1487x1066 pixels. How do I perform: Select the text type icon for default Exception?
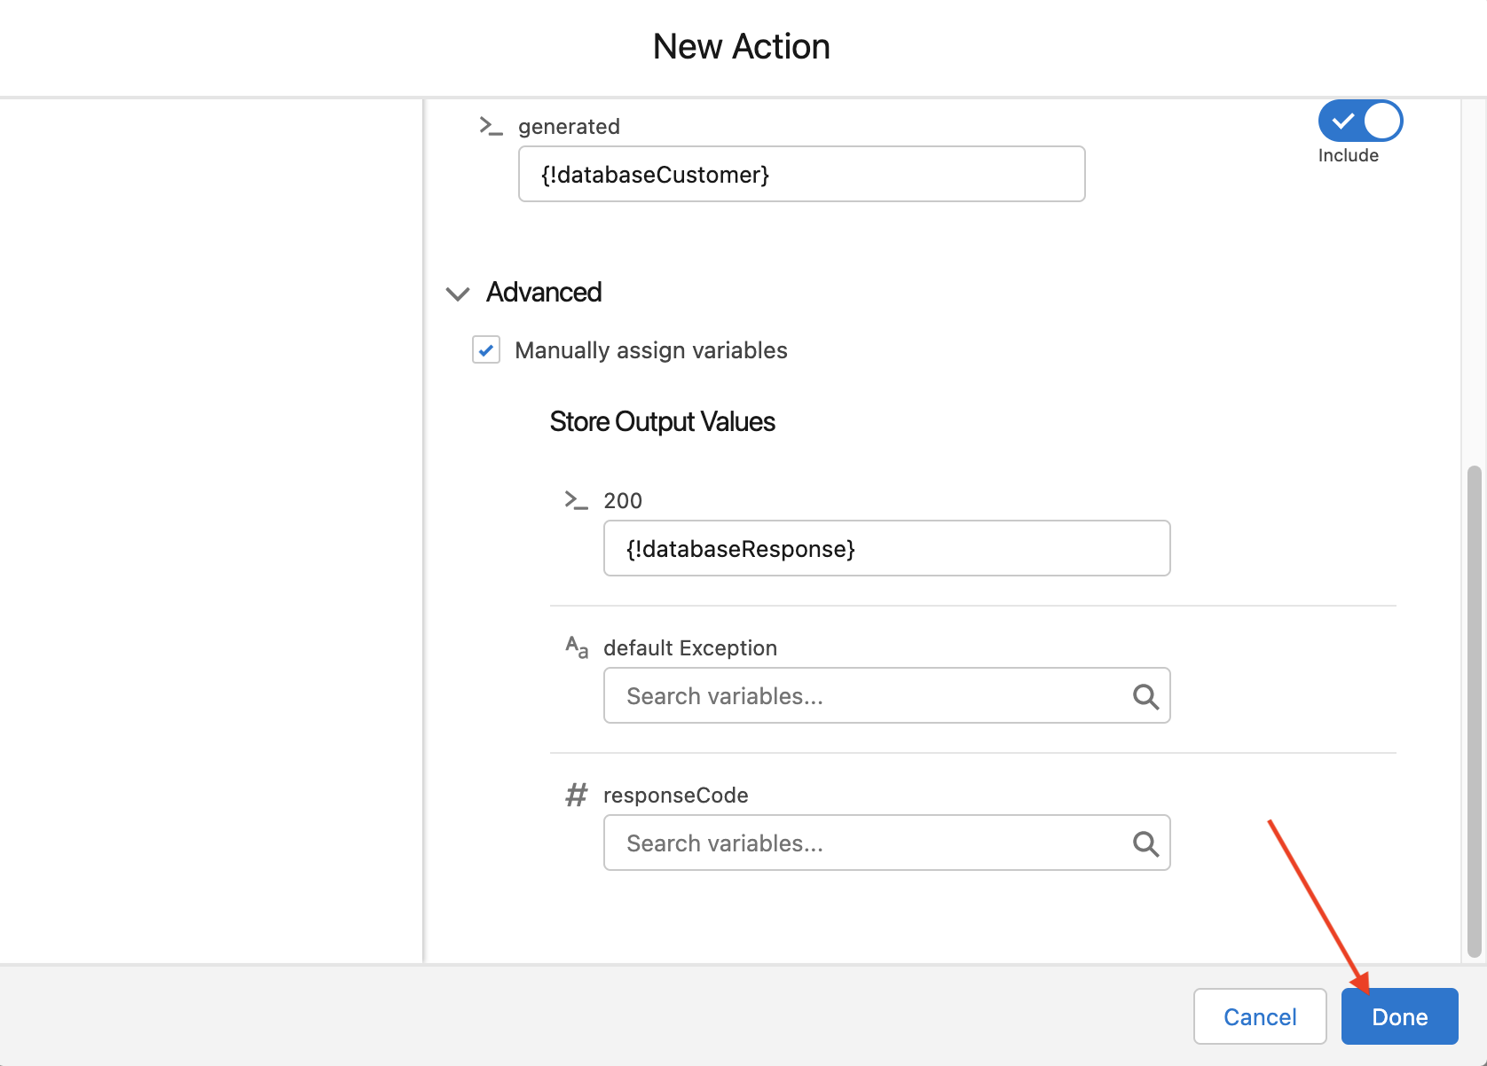576,647
